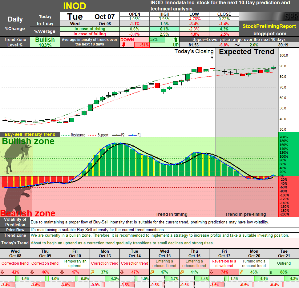The image size is (299, 288).
Task: Select the Fri Oct 17 column header
Action: point(224,254)
